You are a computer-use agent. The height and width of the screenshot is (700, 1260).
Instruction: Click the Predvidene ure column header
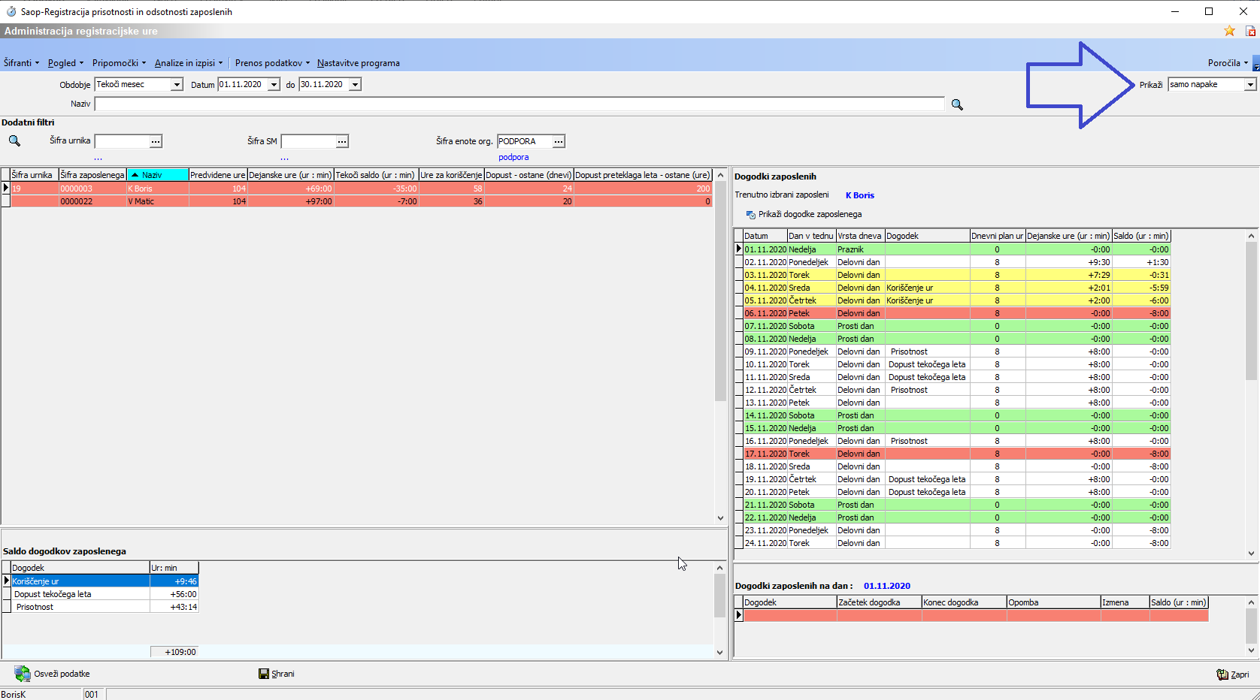[218, 175]
